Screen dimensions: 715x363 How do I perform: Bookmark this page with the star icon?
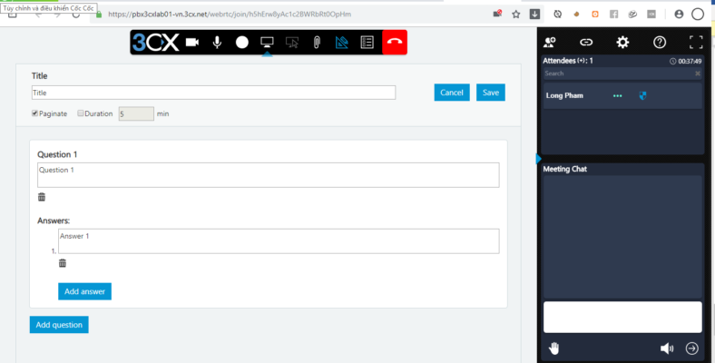click(516, 15)
